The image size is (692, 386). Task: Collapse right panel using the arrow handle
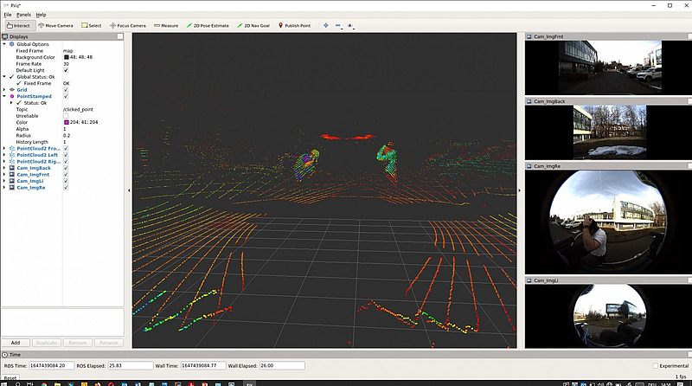pyautogui.click(x=520, y=190)
